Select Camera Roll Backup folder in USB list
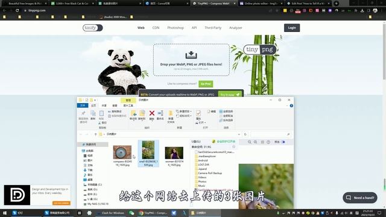This screenshot has width=386, height=217. (x=208, y=173)
